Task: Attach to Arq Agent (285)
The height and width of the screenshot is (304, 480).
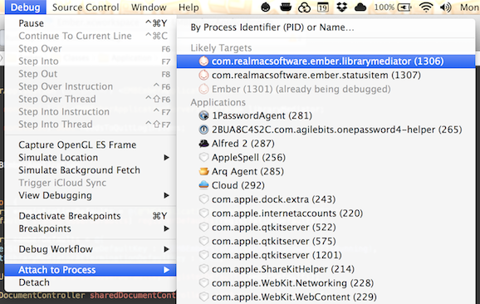Action: tap(326, 171)
